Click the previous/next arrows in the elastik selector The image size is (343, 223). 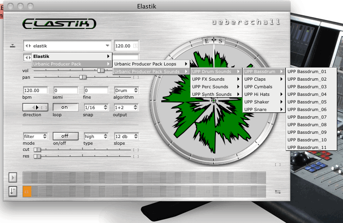(x=28, y=46)
